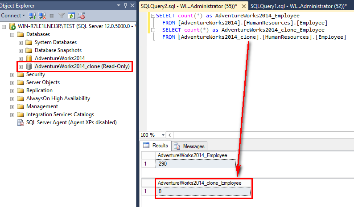The width and height of the screenshot is (354, 207).
Task: Select the System Databases folder icon
Action: point(29,42)
